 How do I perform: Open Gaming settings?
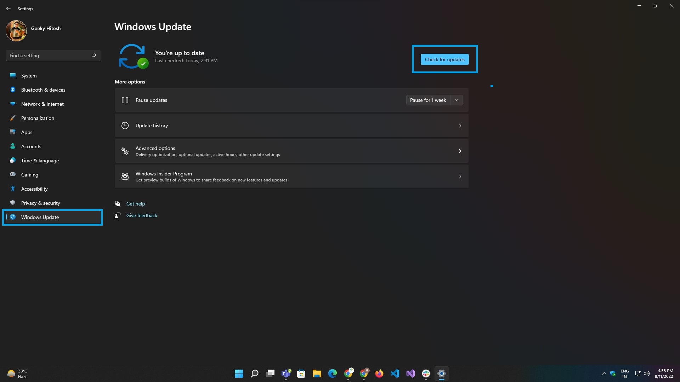pyautogui.click(x=53, y=175)
